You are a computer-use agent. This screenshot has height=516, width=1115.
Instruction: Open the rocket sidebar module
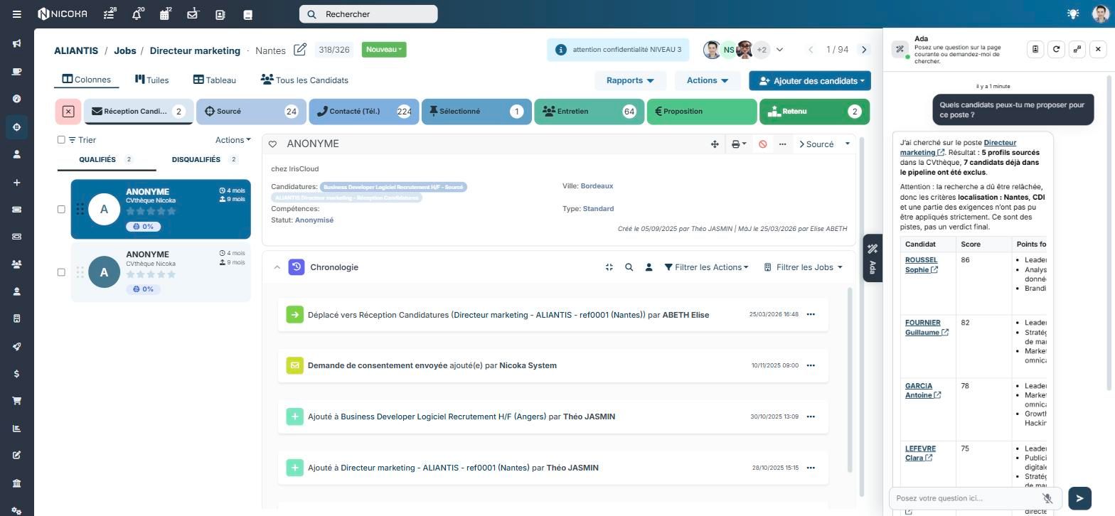click(x=16, y=346)
